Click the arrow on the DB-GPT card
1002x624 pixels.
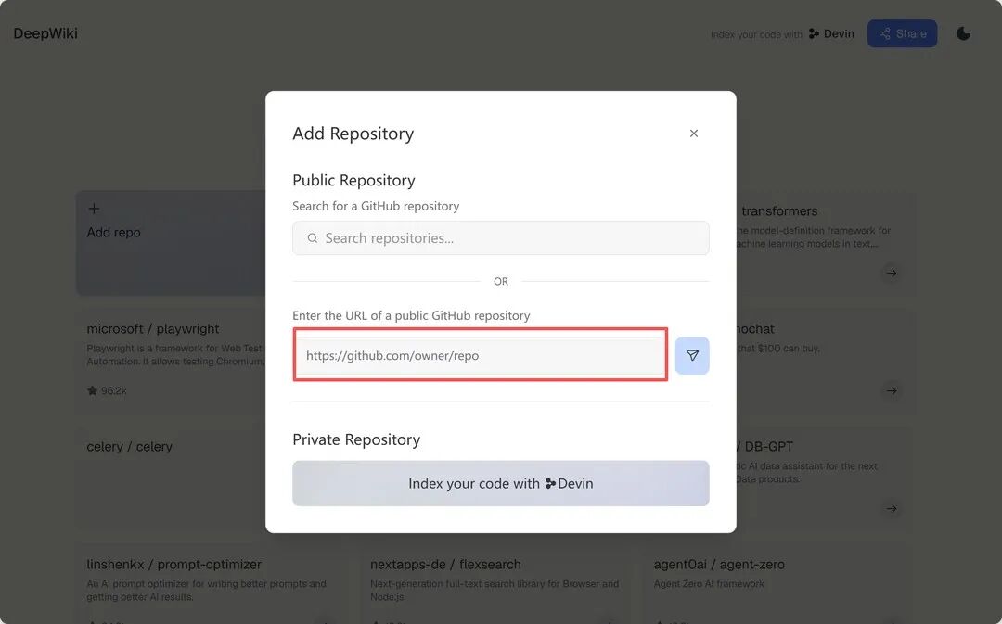(892, 509)
